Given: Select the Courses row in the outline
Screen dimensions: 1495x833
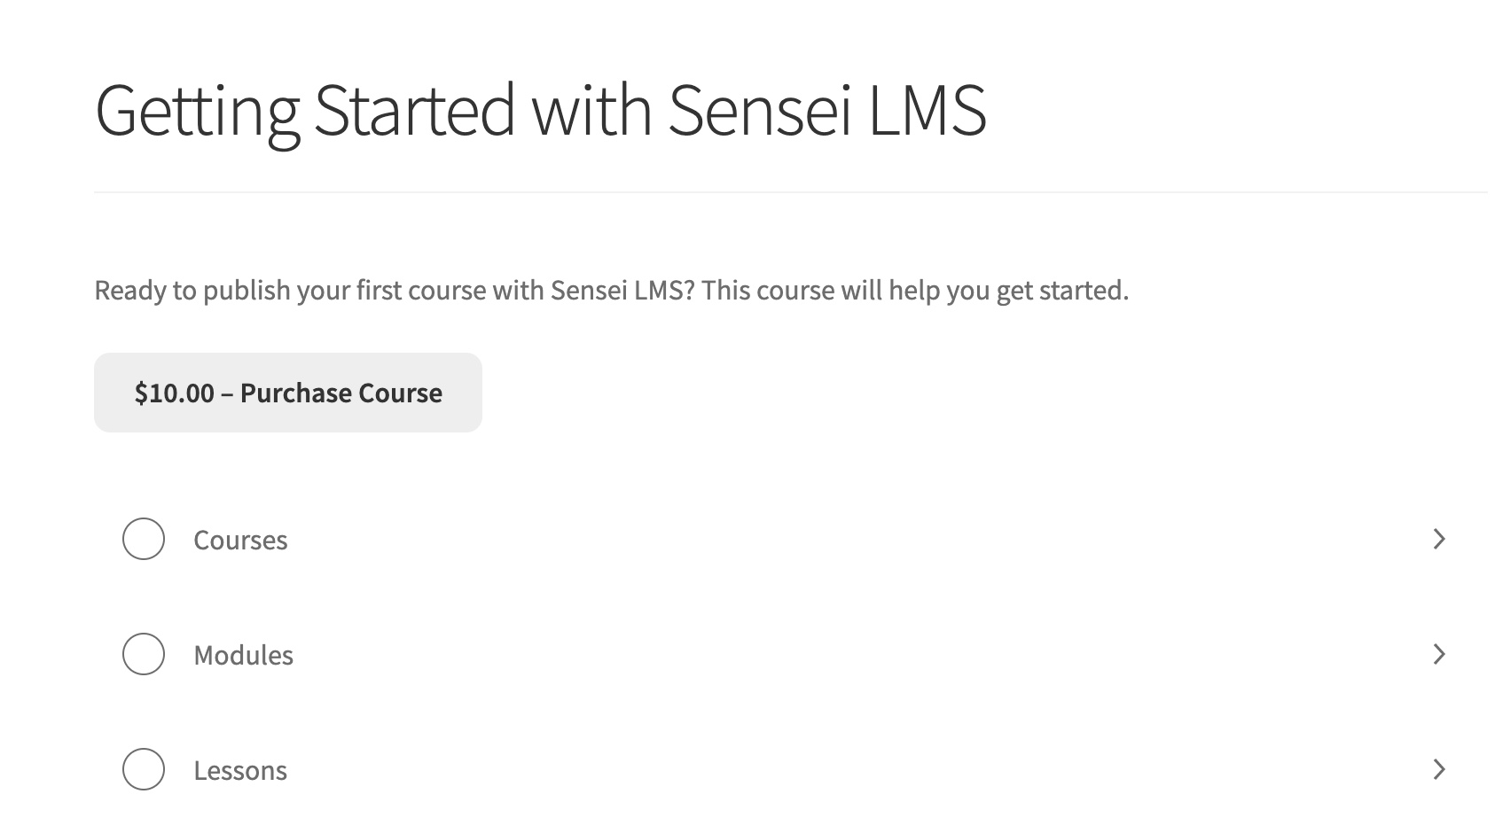Looking at the screenshot, I should [240, 539].
